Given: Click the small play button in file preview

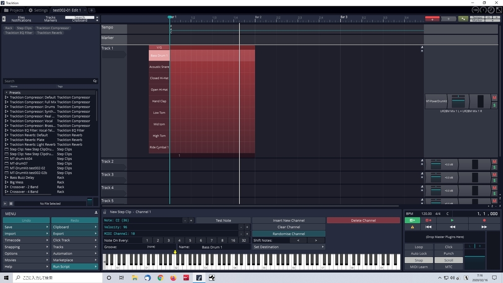Looking at the screenshot, I should click(5, 203).
